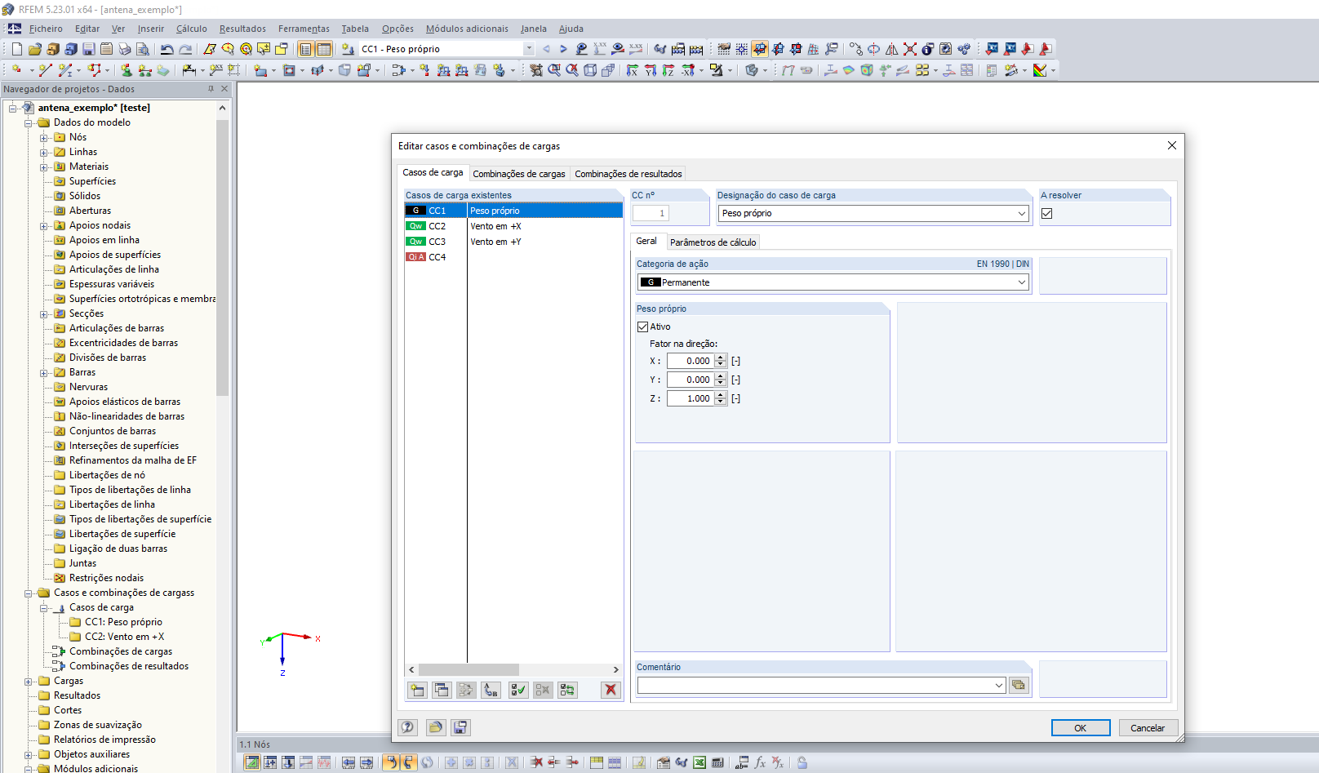
Task: Pin the project navigator panel
Action: pos(211,89)
